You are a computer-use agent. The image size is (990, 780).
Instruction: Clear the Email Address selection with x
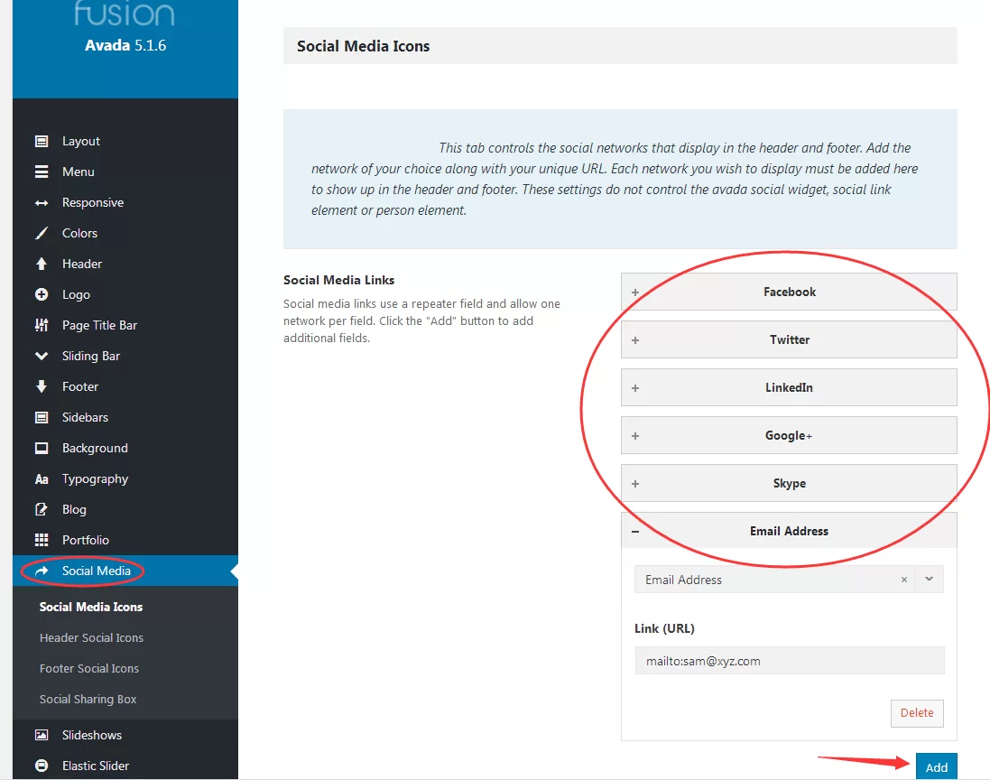tap(904, 580)
